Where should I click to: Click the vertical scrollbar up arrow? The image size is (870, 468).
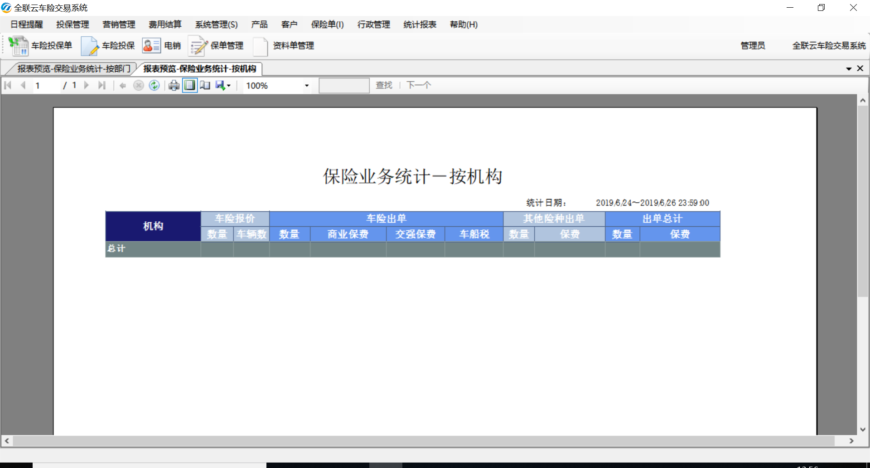click(863, 101)
